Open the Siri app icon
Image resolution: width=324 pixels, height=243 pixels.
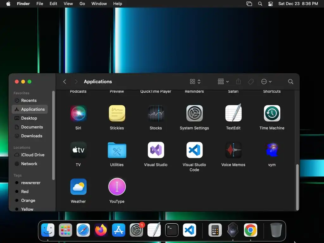pyautogui.click(x=78, y=113)
